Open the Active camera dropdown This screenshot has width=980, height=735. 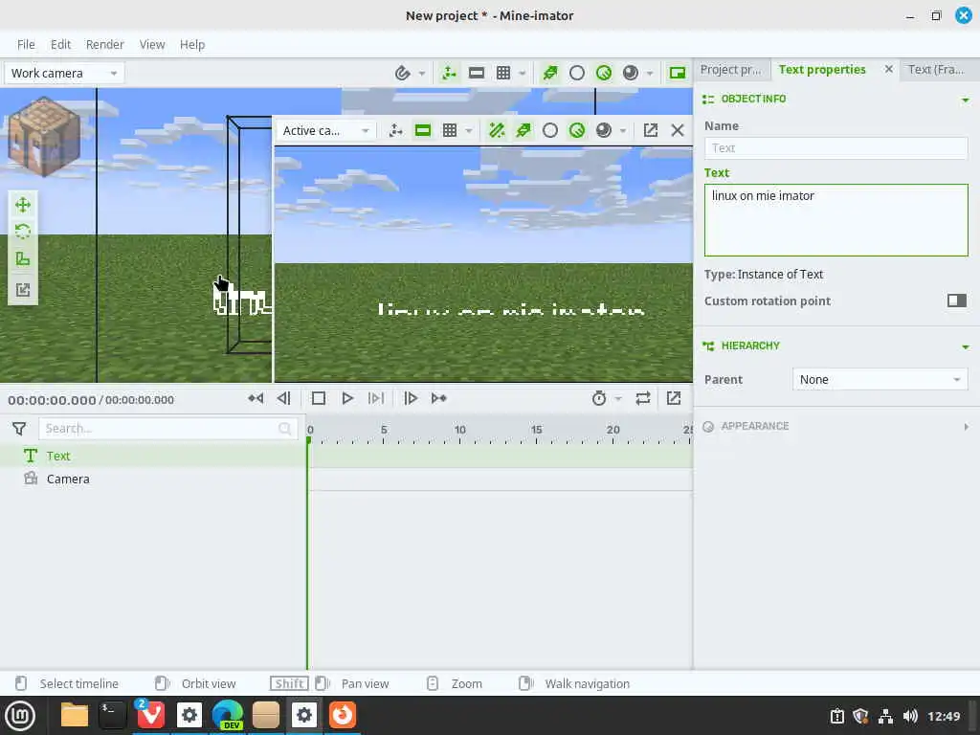[x=325, y=130]
